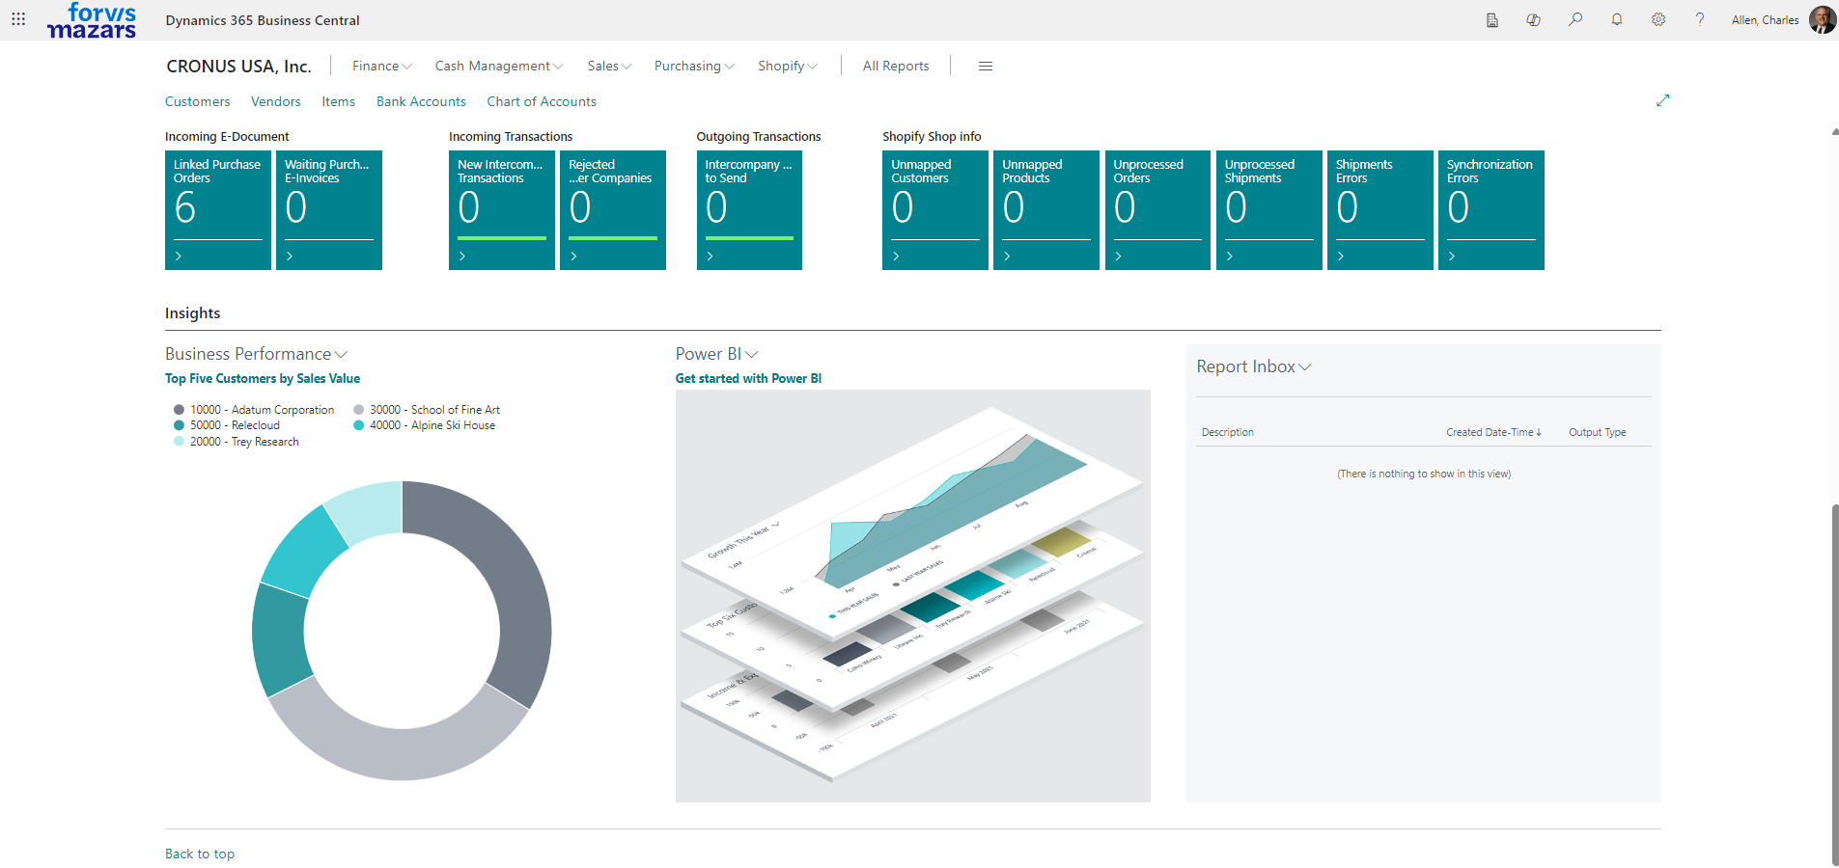The image size is (1839, 868).
Task: Click the search magnifier icon
Action: pos(1575,19)
